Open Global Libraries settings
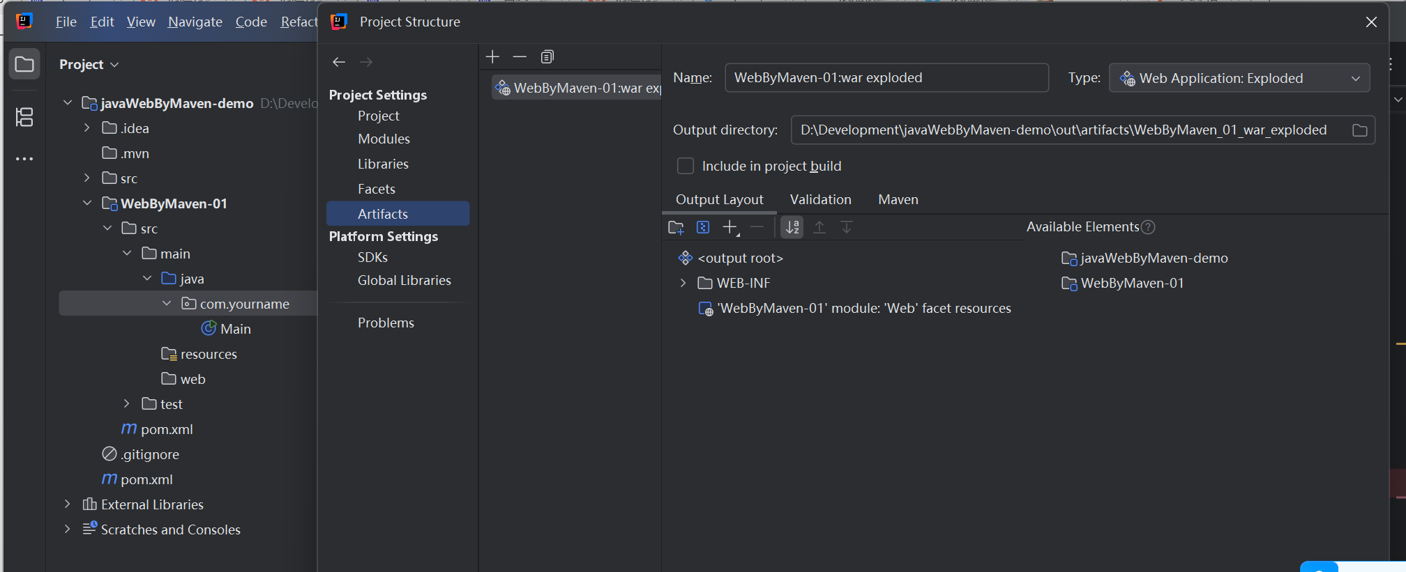Image resolution: width=1406 pixels, height=572 pixels. [405, 280]
